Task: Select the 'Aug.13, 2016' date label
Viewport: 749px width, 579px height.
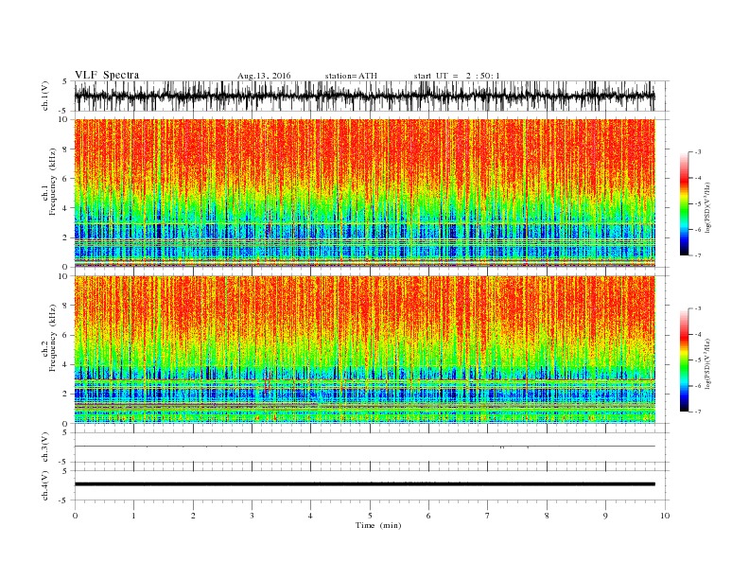Action: point(264,76)
